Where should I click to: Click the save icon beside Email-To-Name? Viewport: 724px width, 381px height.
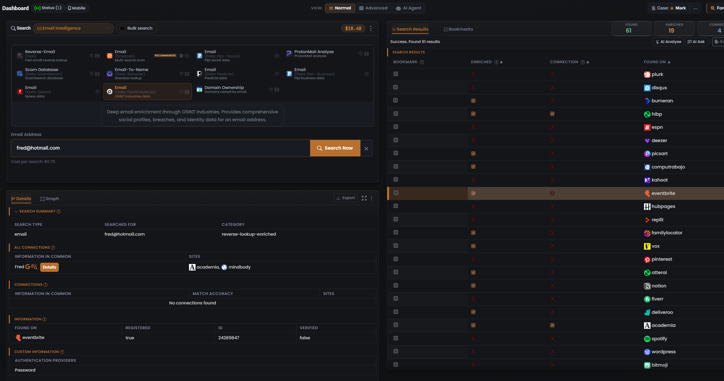tap(187, 74)
